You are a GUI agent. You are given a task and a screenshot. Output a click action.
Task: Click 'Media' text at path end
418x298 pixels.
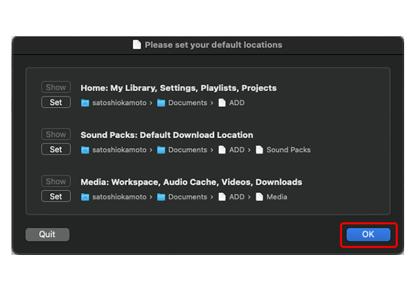(x=277, y=197)
